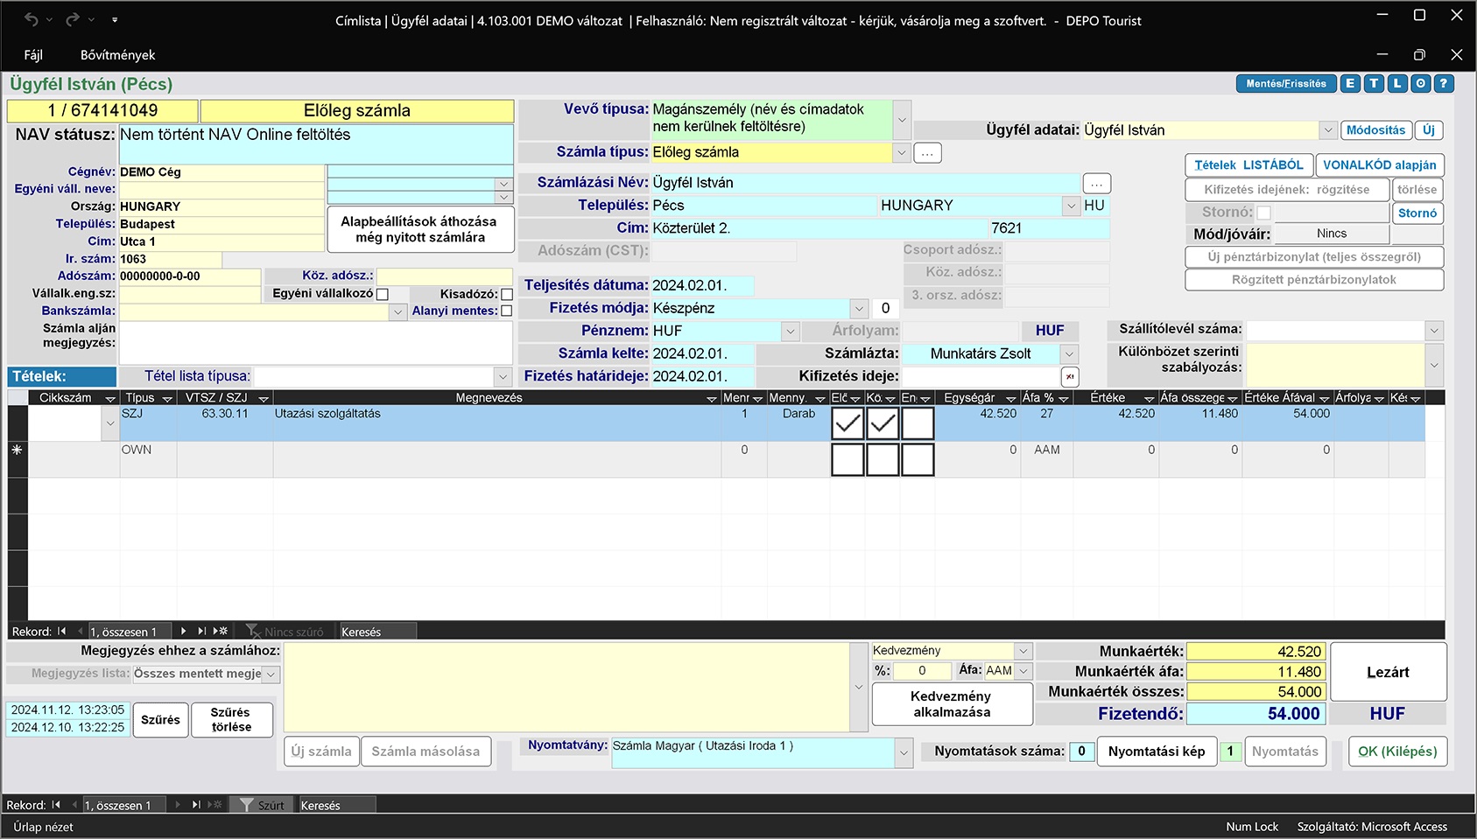Expand the Fizetés módja dropdown
The image size is (1477, 839).
pos(857,309)
